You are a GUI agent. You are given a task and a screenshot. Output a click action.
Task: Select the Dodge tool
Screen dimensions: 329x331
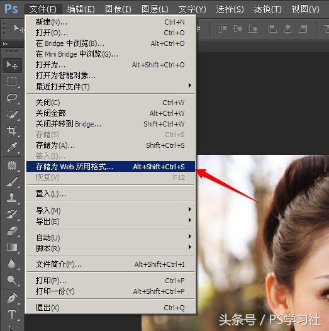[12, 280]
